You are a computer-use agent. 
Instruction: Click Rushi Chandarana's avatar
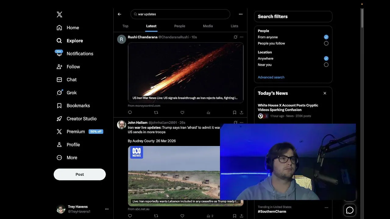pyautogui.click(x=122, y=39)
